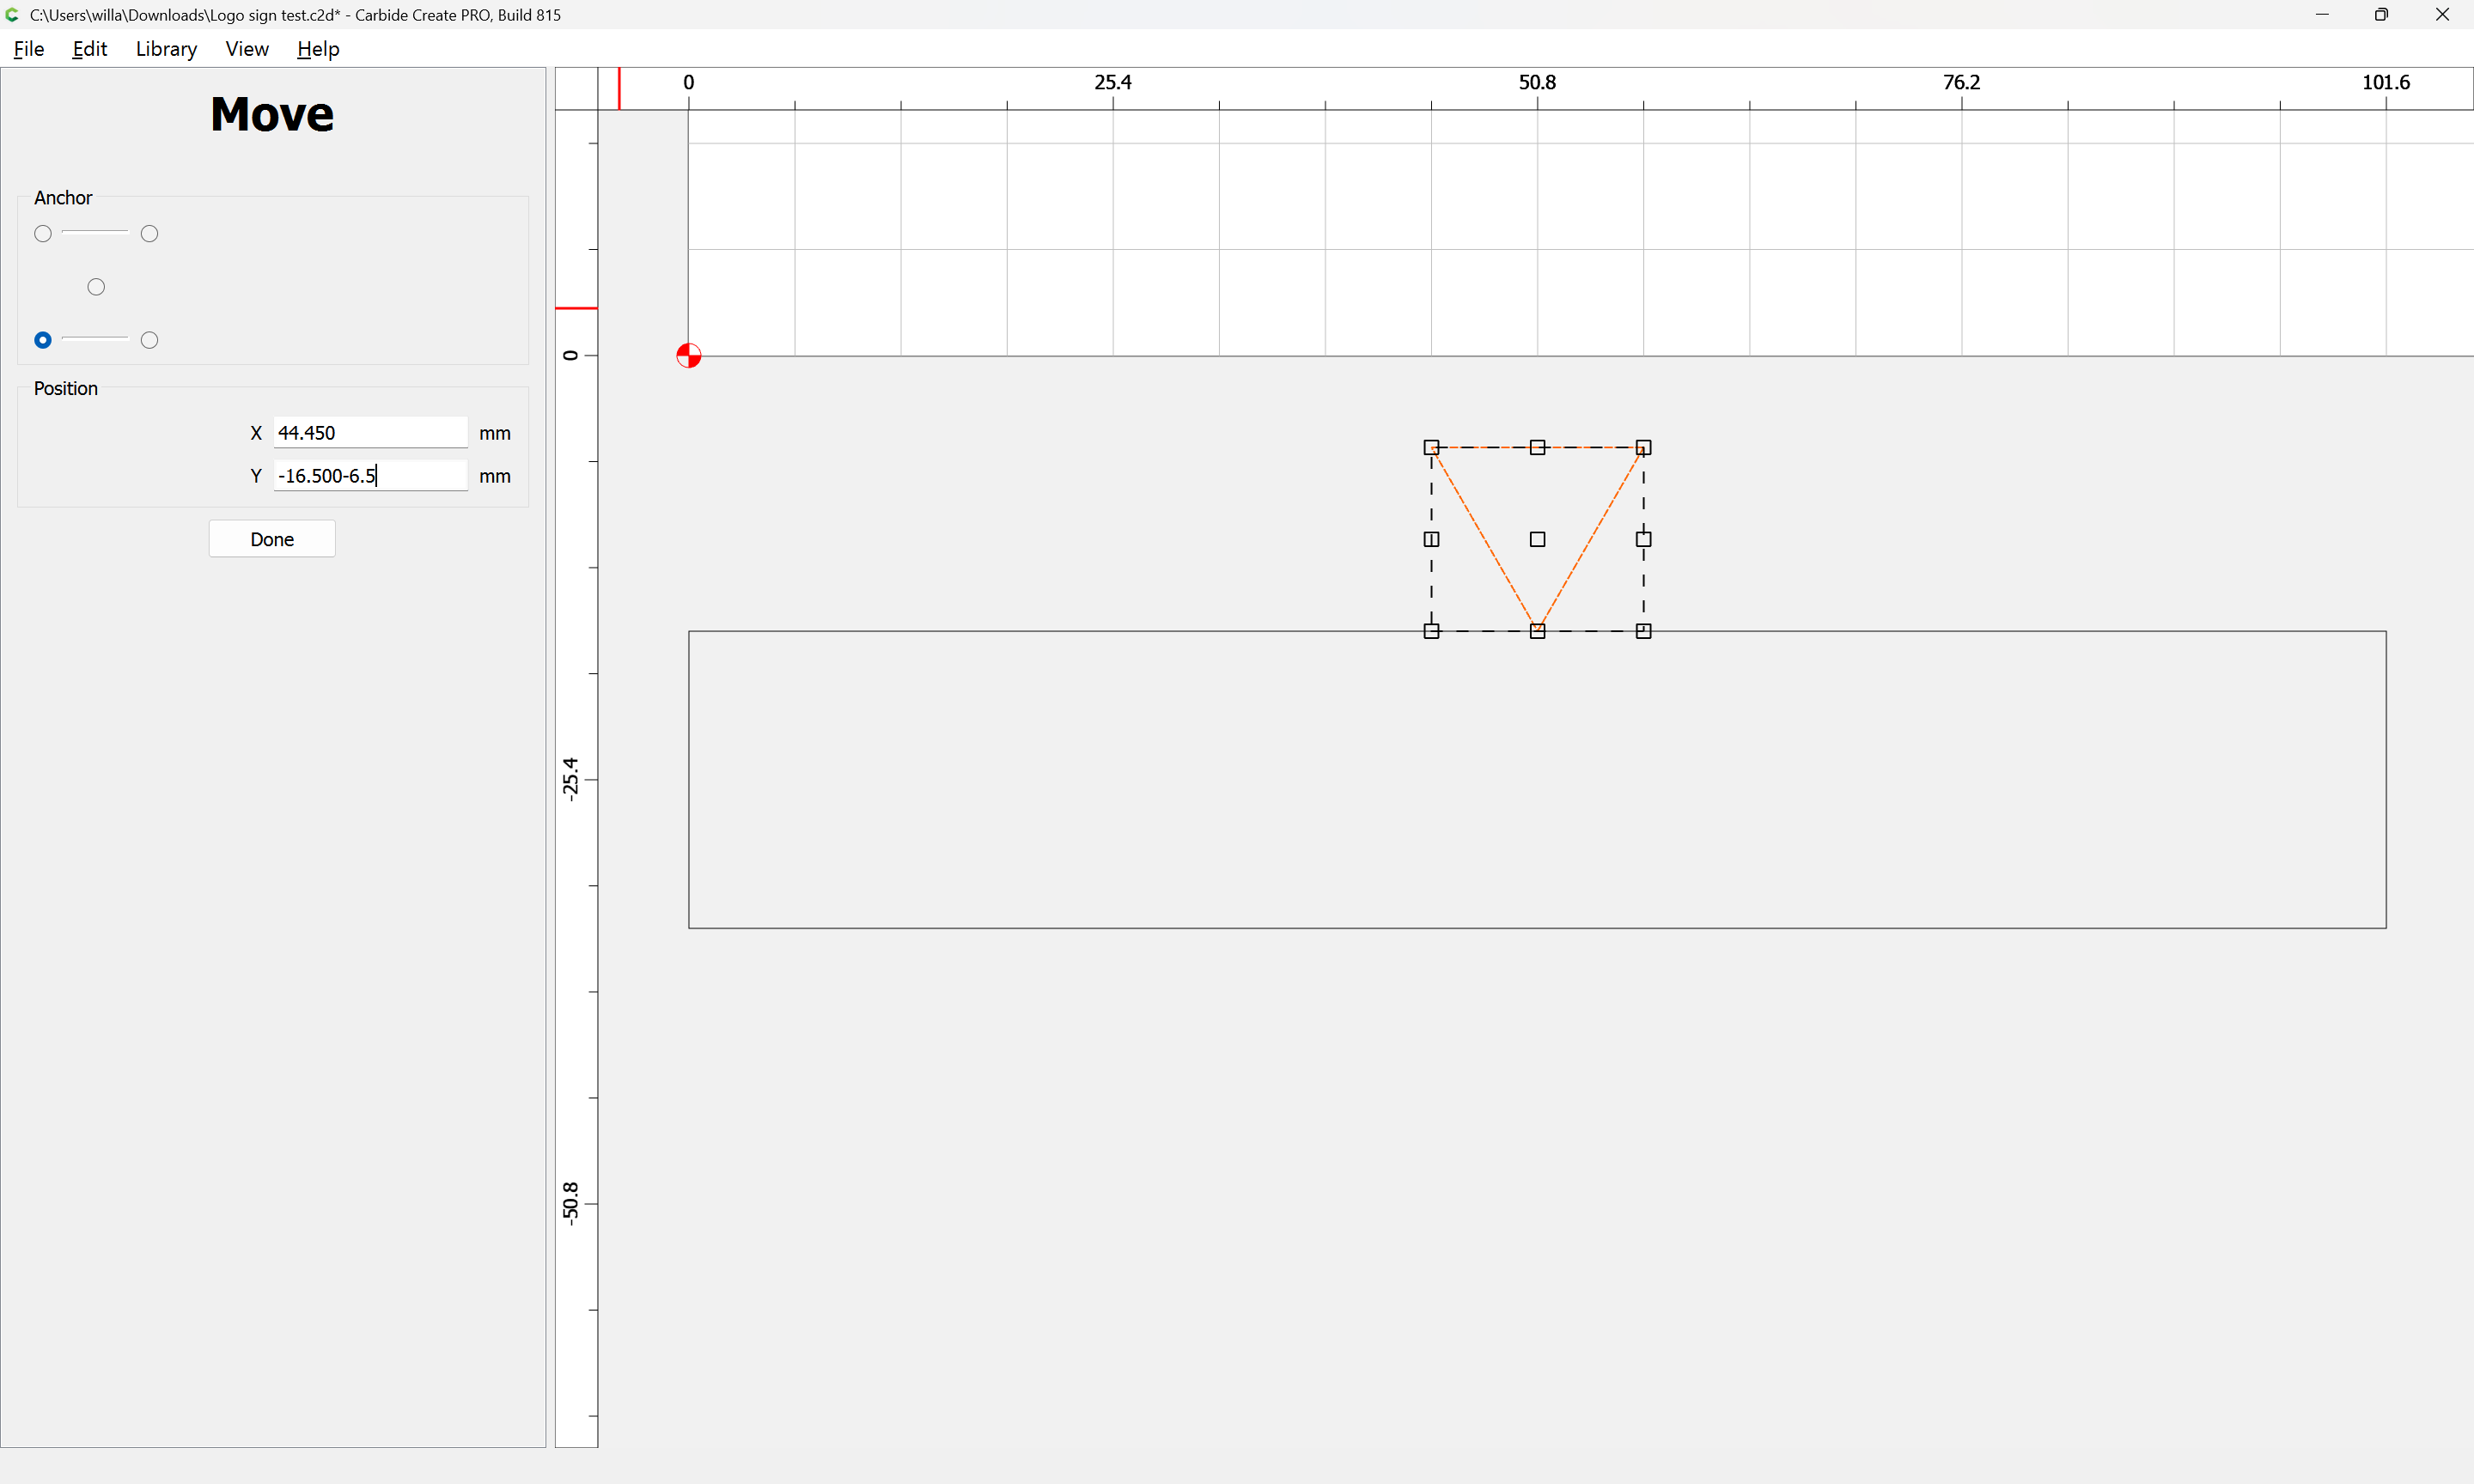
Task: Click the X position input field
Action: (x=370, y=433)
